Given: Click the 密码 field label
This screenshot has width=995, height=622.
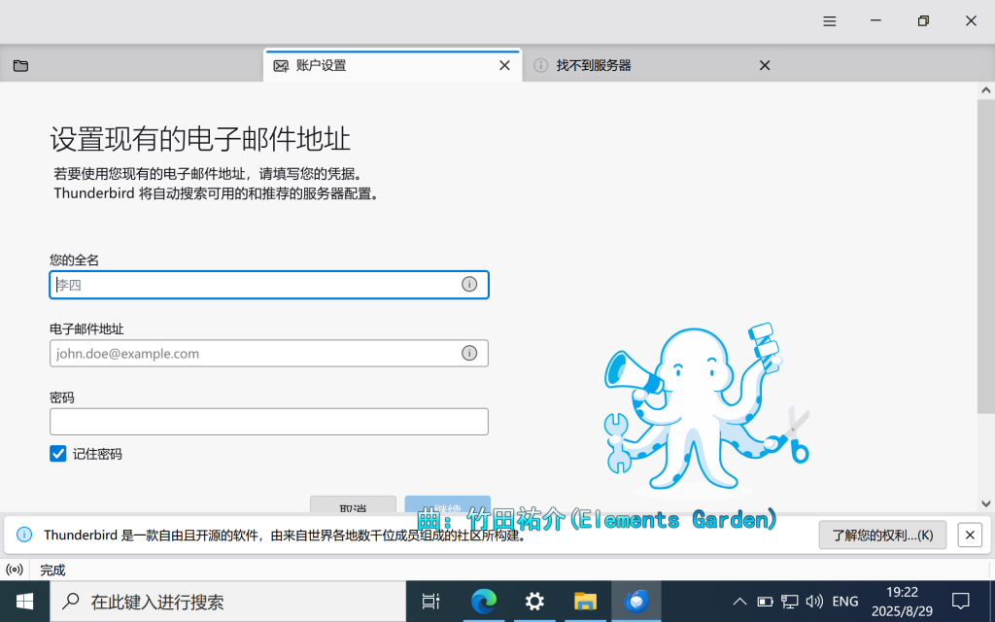Looking at the screenshot, I should [62, 397].
